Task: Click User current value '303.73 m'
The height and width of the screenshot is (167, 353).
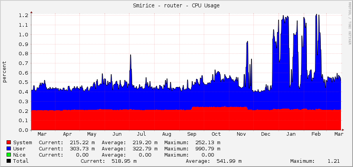Action: tap(83, 148)
